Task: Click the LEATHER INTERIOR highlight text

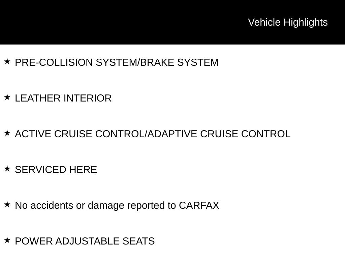Action: 63,98
